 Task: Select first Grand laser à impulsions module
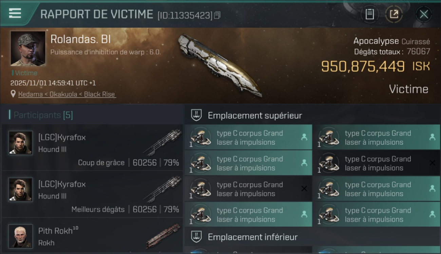point(248,137)
